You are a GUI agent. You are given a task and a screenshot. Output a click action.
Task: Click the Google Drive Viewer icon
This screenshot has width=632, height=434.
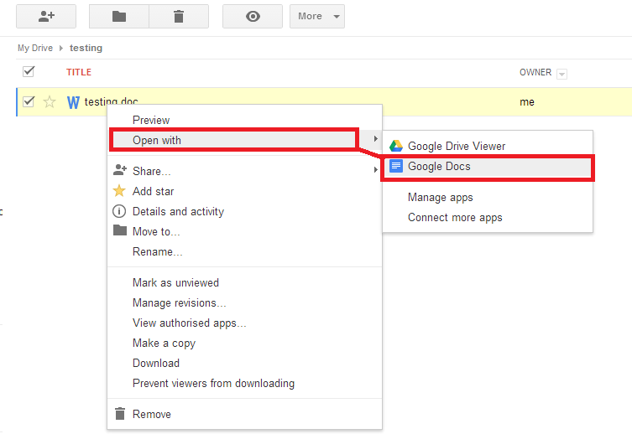[x=396, y=146]
